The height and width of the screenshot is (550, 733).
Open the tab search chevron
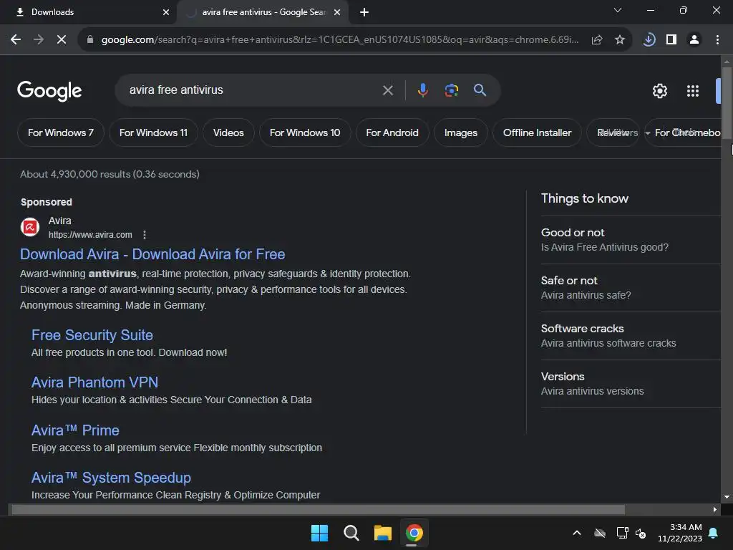click(618, 10)
